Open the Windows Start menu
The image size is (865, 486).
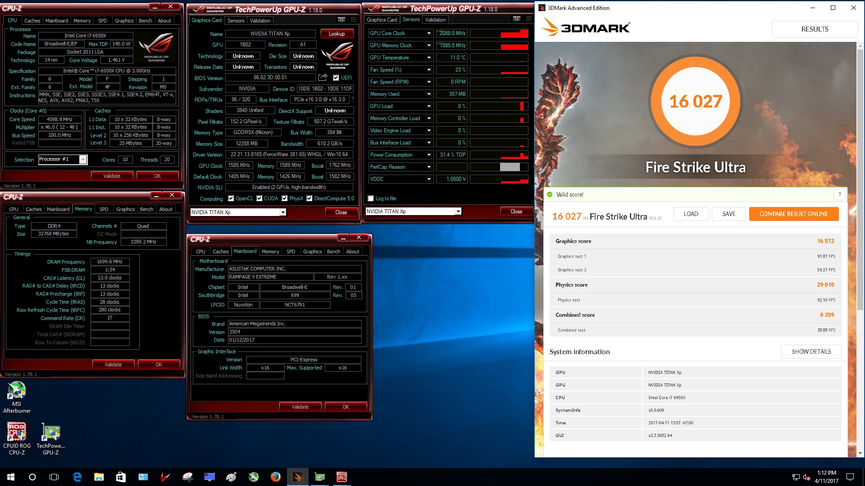pyautogui.click(x=11, y=477)
